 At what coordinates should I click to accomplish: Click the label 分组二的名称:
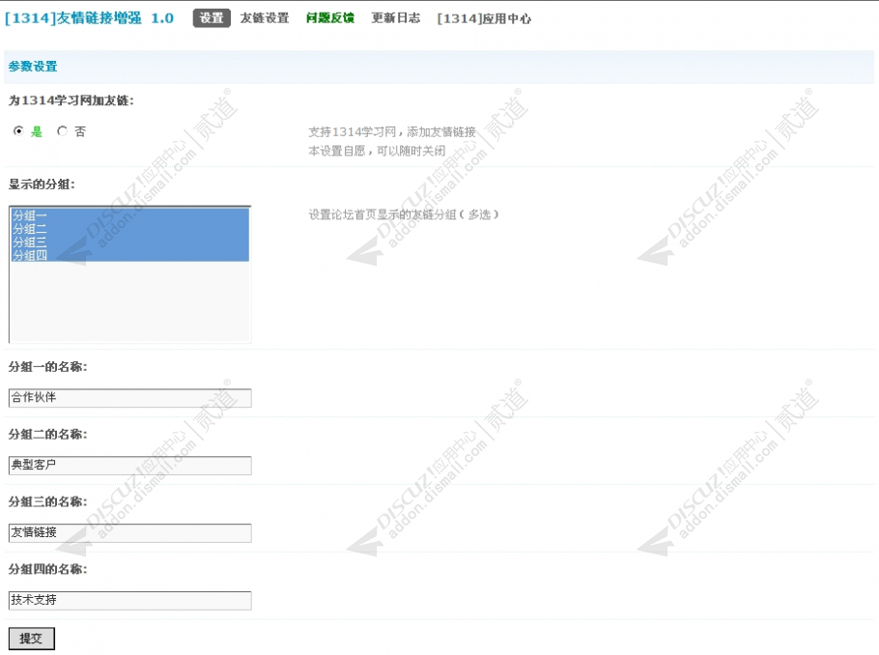point(47,434)
